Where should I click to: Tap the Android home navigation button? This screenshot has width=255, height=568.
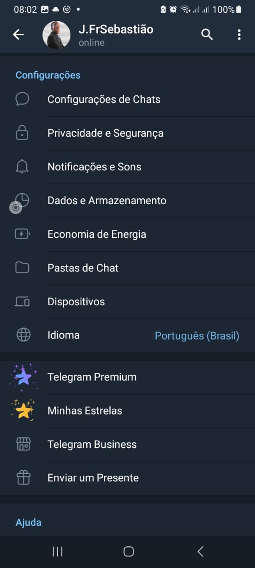point(128,552)
